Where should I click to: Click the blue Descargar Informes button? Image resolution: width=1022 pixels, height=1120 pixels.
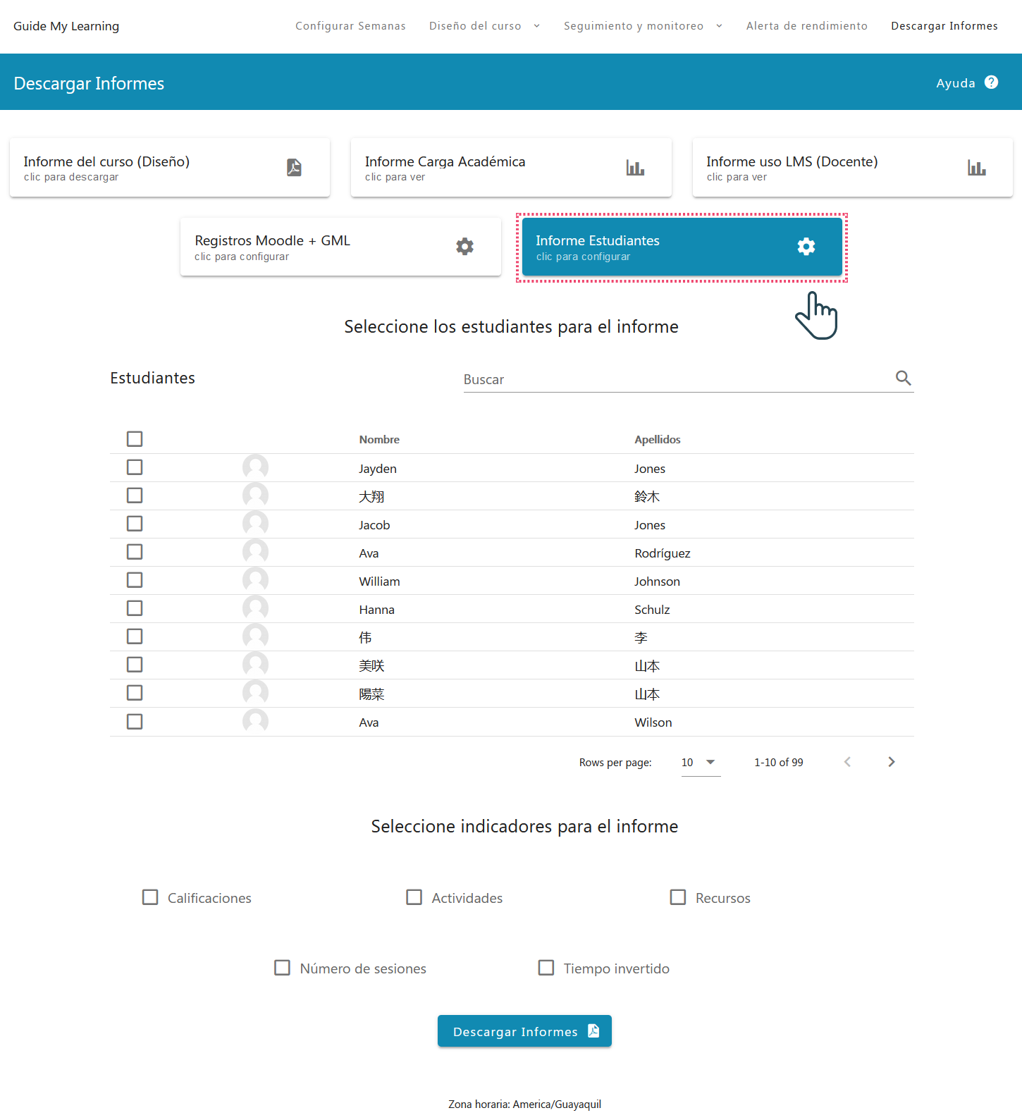click(x=524, y=1031)
